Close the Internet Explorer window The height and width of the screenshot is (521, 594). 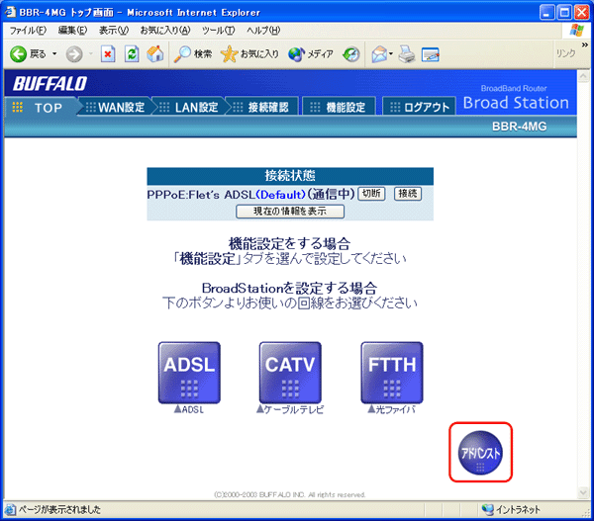[581, 13]
